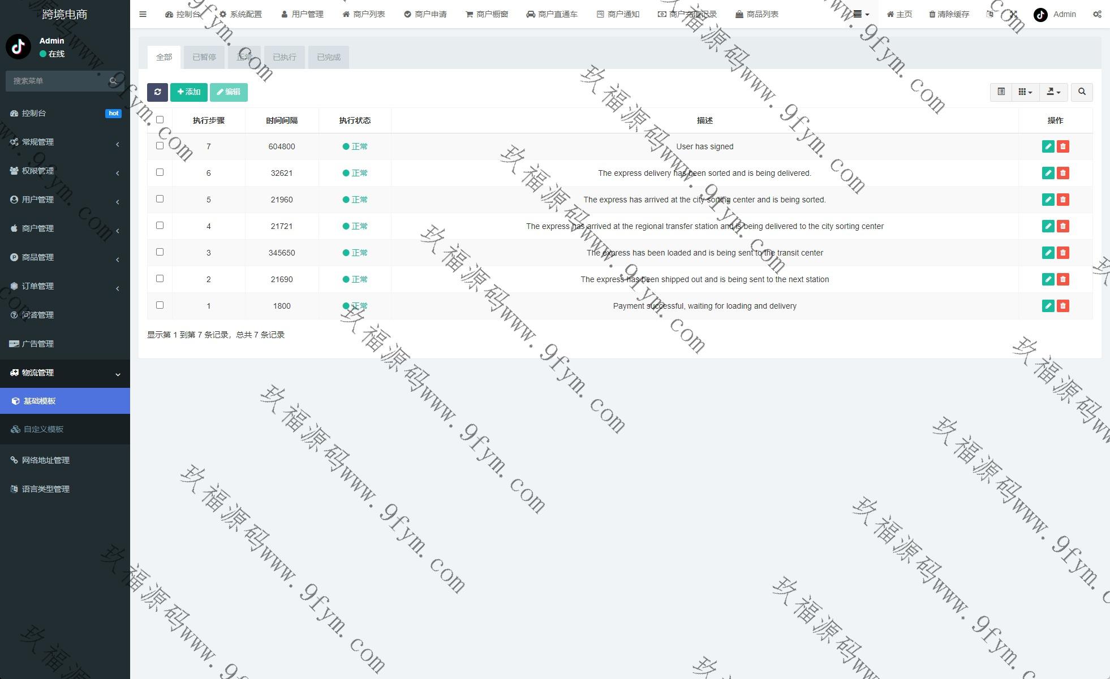Click the 搜索菜单 search input field
The height and width of the screenshot is (679, 1110).
click(x=57, y=81)
